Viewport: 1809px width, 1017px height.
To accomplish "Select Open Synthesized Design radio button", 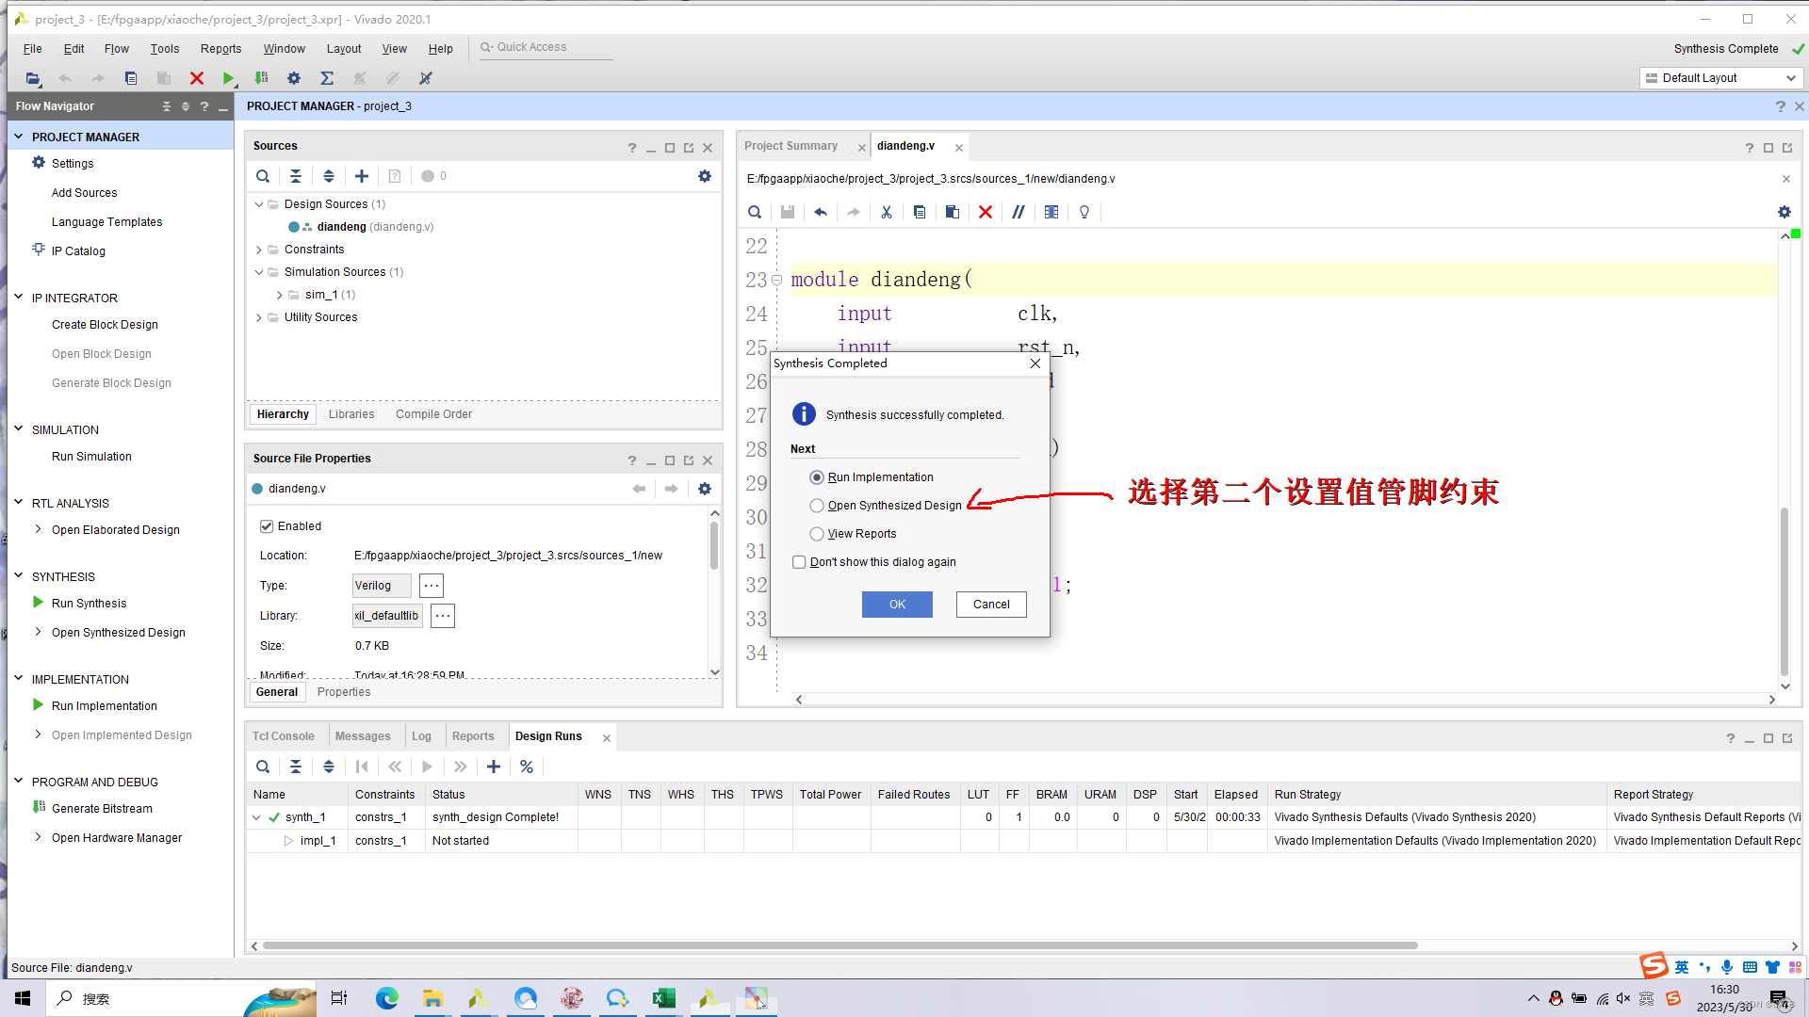I will 817,506.
